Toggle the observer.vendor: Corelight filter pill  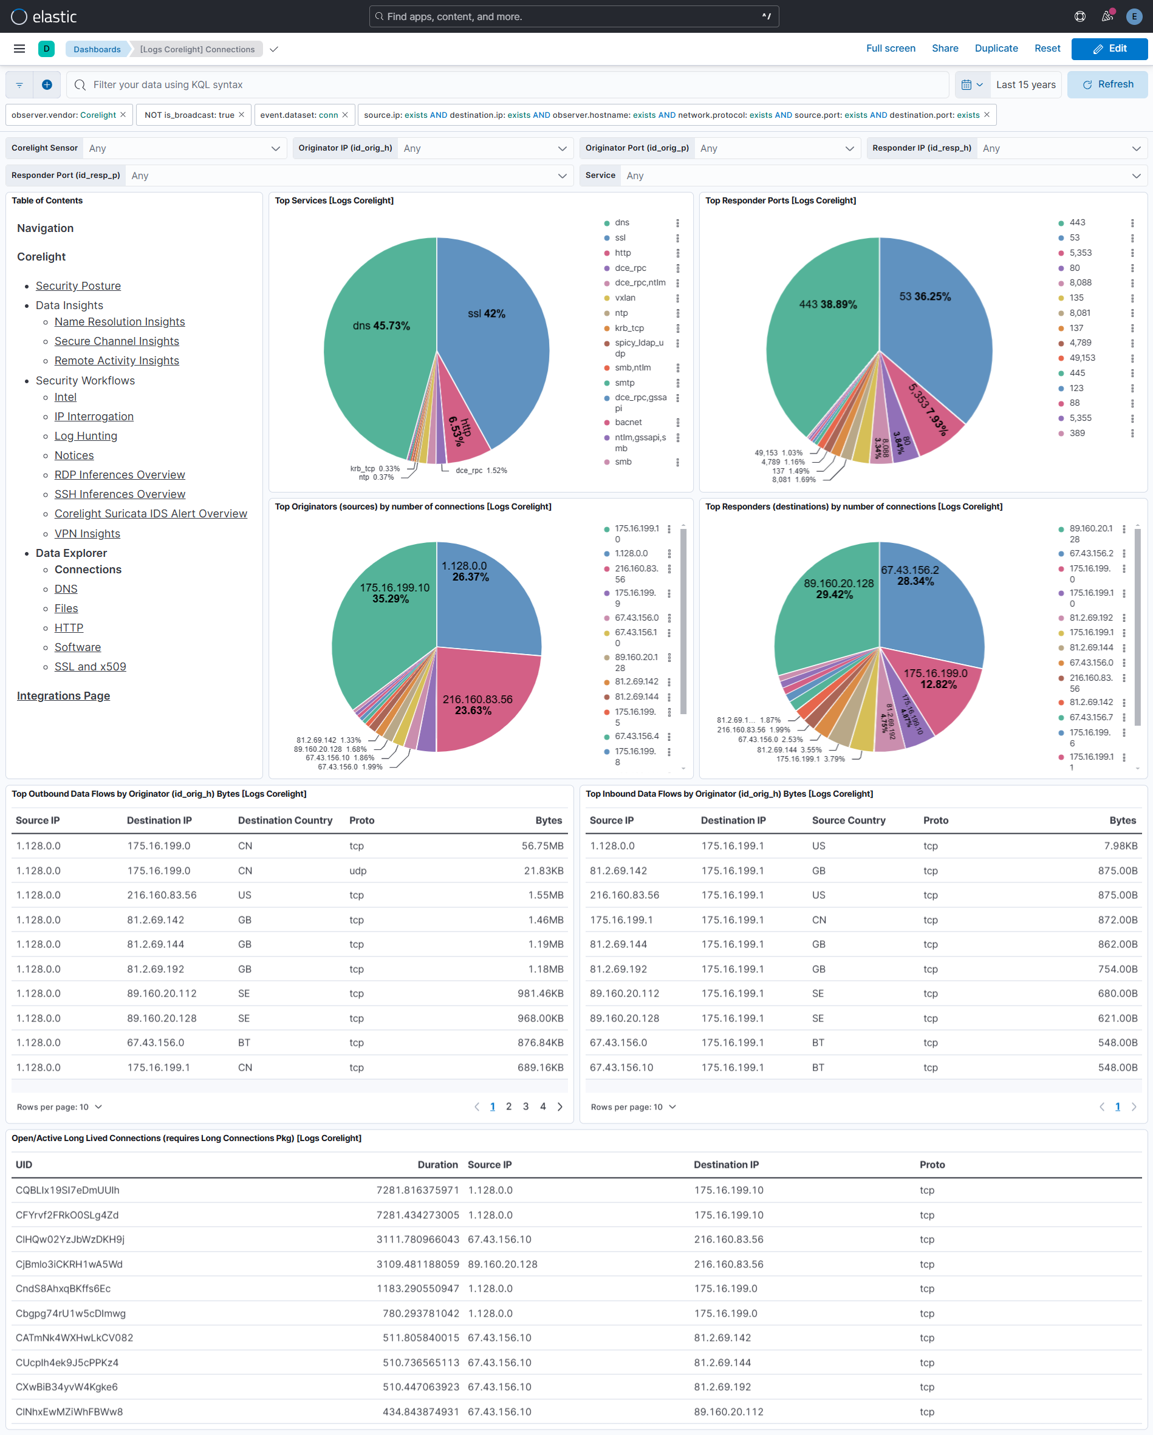(x=63, y=115)
